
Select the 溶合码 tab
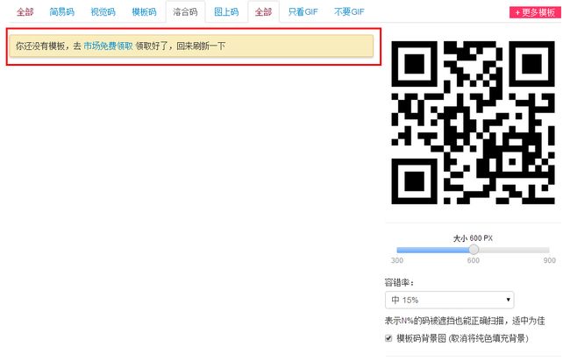click(185, 12)
